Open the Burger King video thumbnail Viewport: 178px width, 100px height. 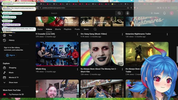tap(102, 89)
